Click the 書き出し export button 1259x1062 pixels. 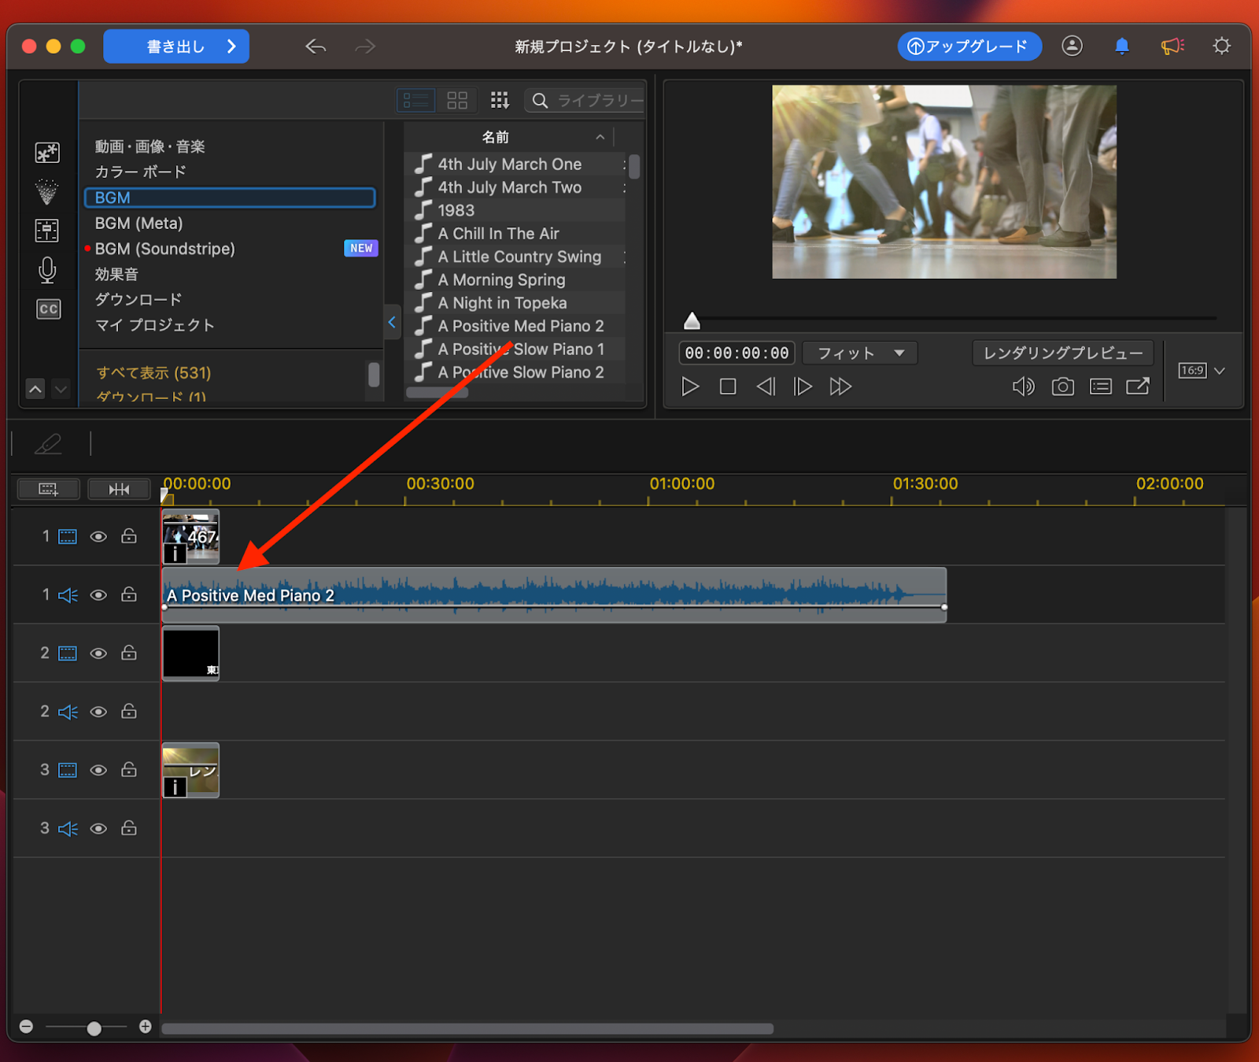pos(176,46)
